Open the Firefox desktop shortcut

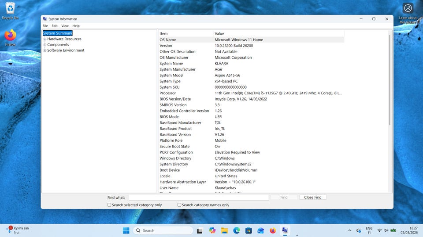click(x=10, y=38)
